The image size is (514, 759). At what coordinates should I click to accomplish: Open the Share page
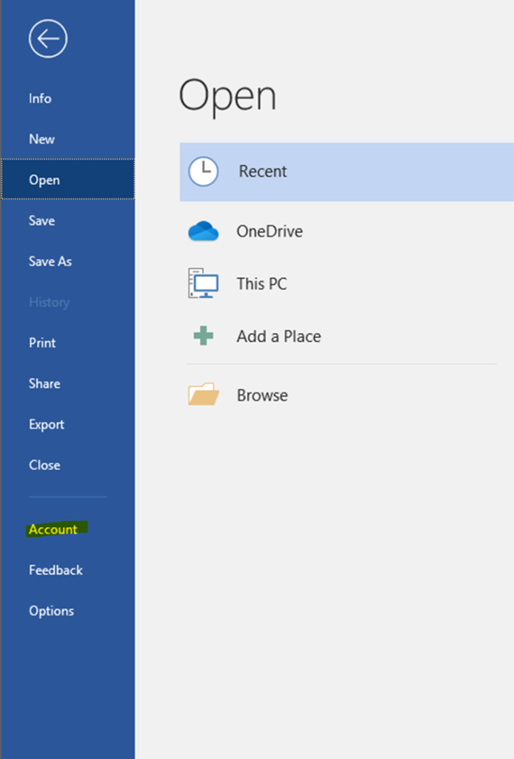click(x=44, y=384)
